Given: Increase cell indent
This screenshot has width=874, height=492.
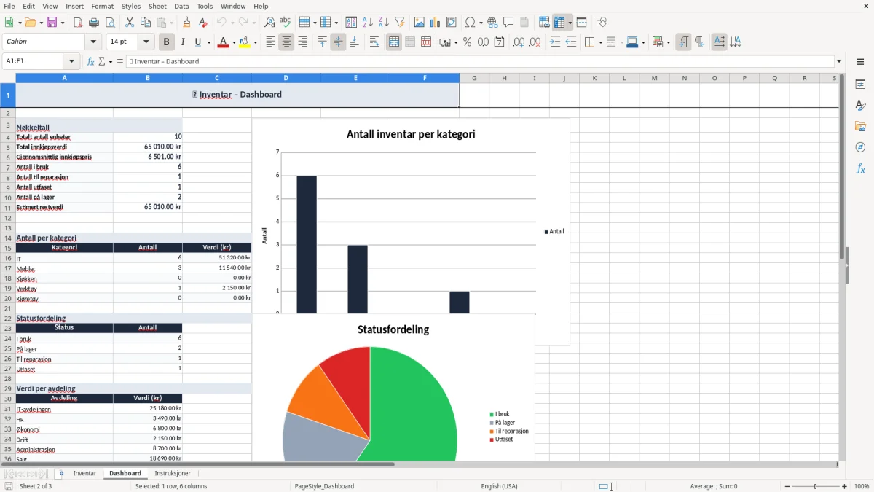Looking at the screenshot, I should (556, 42).
